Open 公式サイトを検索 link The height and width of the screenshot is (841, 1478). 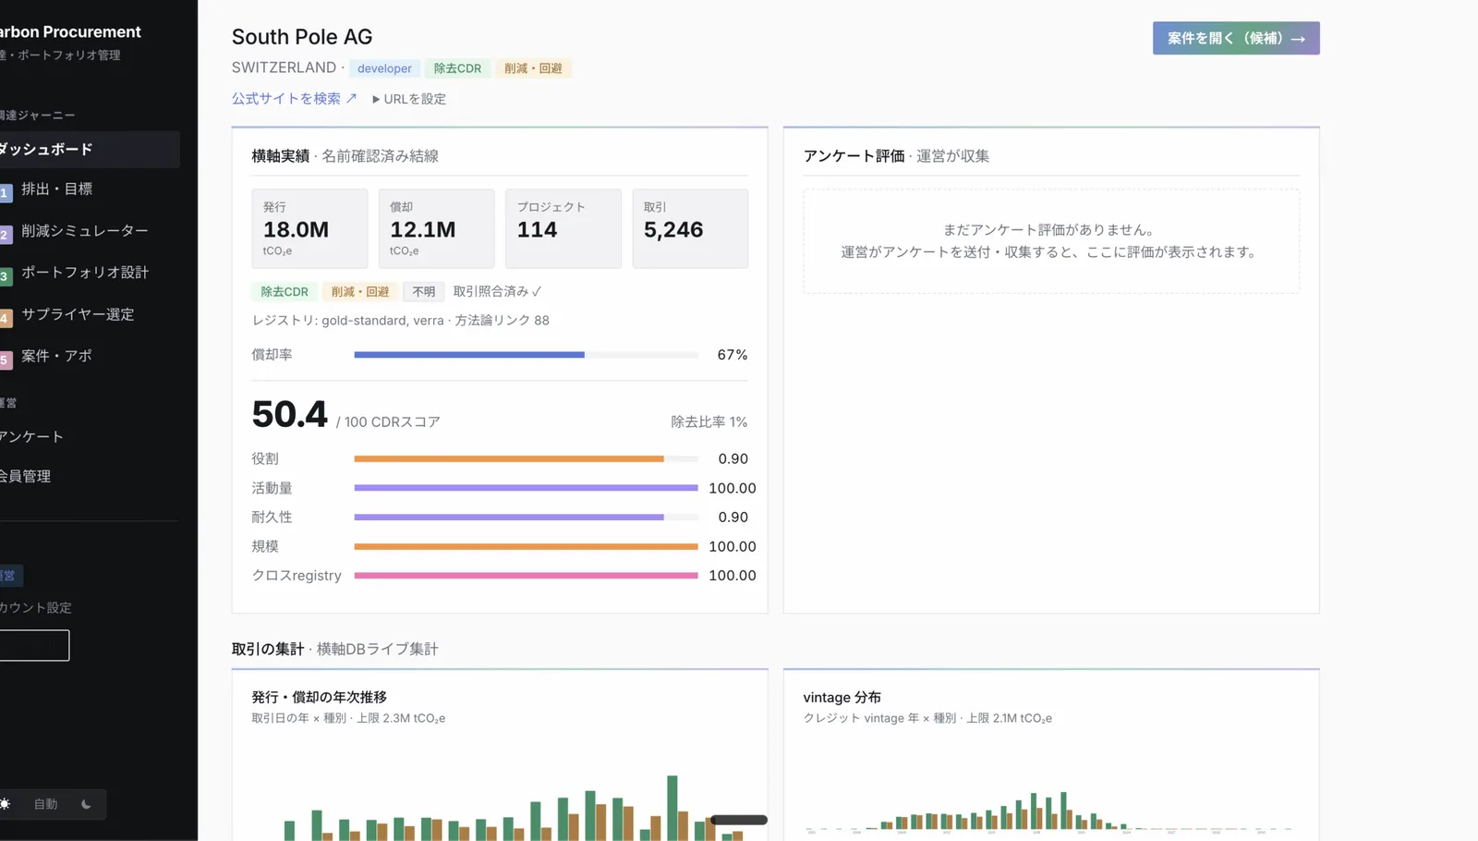coord(294,98)
